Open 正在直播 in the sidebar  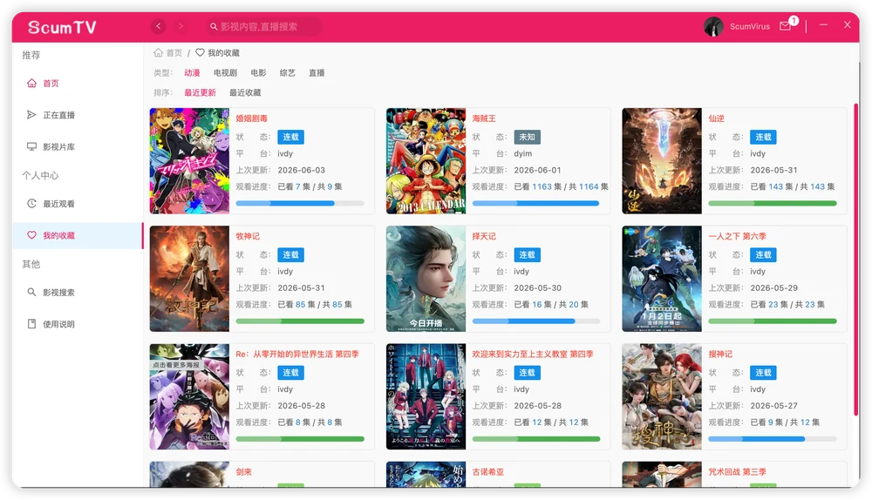(78, 115)
